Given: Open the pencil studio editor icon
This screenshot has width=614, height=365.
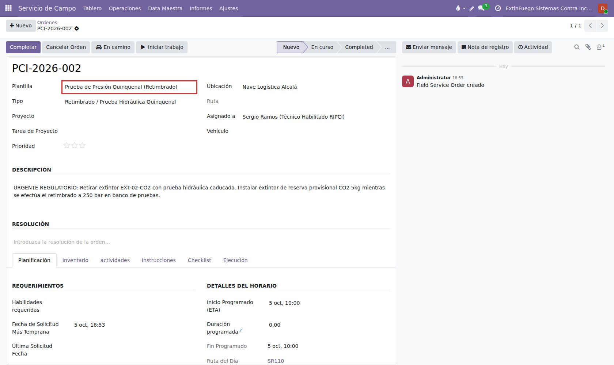Looking at the screenshot, I should pyautogui.click(x=472, y=8).
